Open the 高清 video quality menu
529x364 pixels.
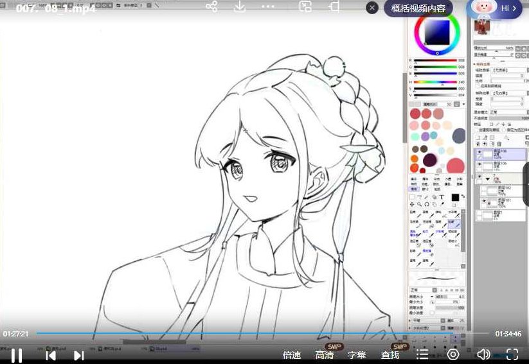coord(325,355)
